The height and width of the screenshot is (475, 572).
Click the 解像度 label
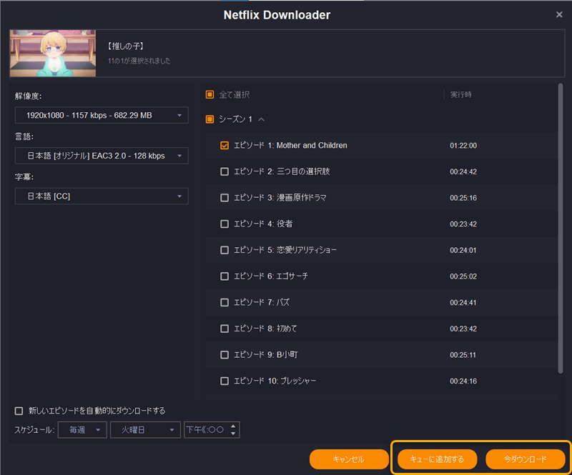tap(28, 96)
